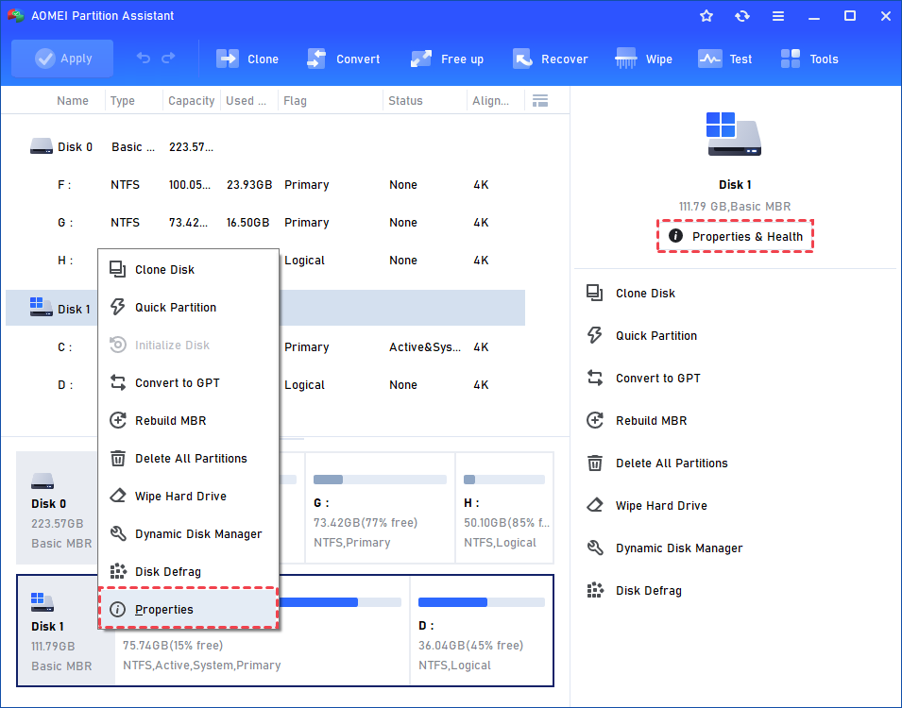
Task: Click Rebuild MBR in right panel
Action: click(x=651, y=421)
